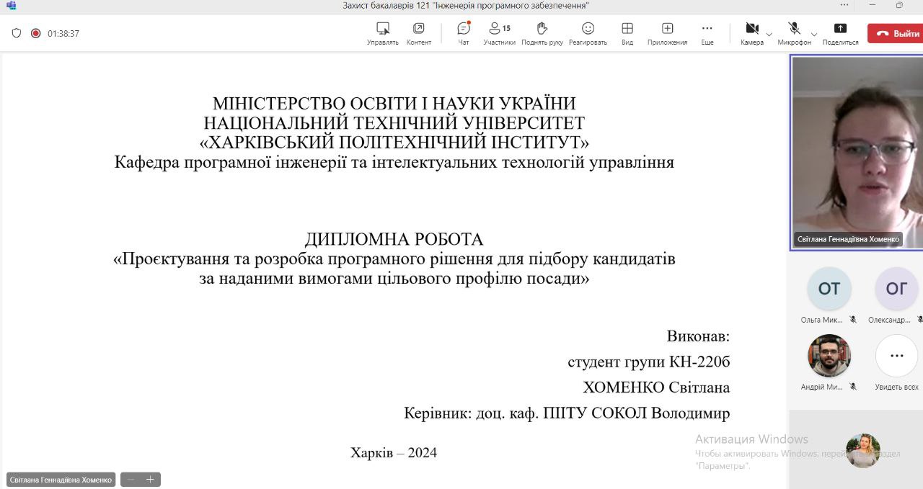923x489 pixels.
Task: Open the Еще (more) actions menu
Action: [707, 32]
